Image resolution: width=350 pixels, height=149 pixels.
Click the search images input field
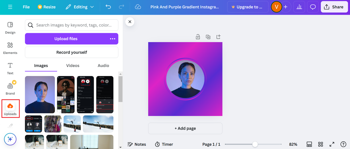coord(72,25)
